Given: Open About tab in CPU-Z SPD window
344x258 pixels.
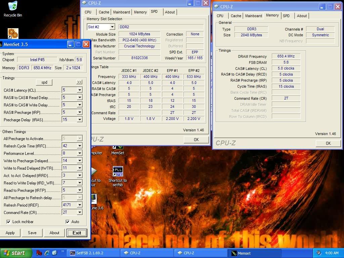Looking at the screenshot, I should pos(170,12).
